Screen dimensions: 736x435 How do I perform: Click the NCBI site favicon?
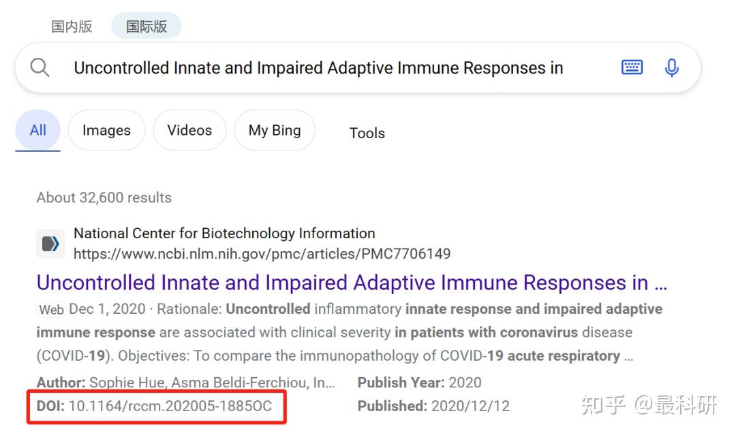[x=50, y=244]
